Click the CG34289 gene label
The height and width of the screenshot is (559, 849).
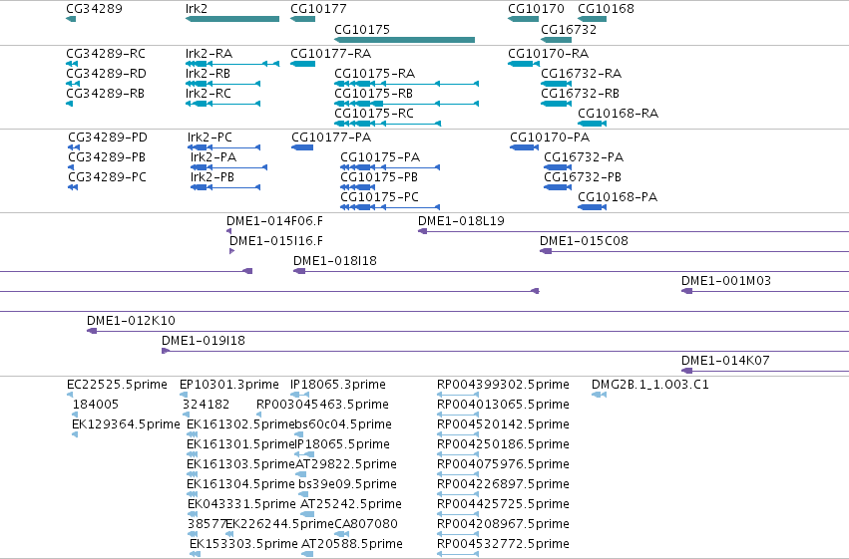click(x=94, y=9)
